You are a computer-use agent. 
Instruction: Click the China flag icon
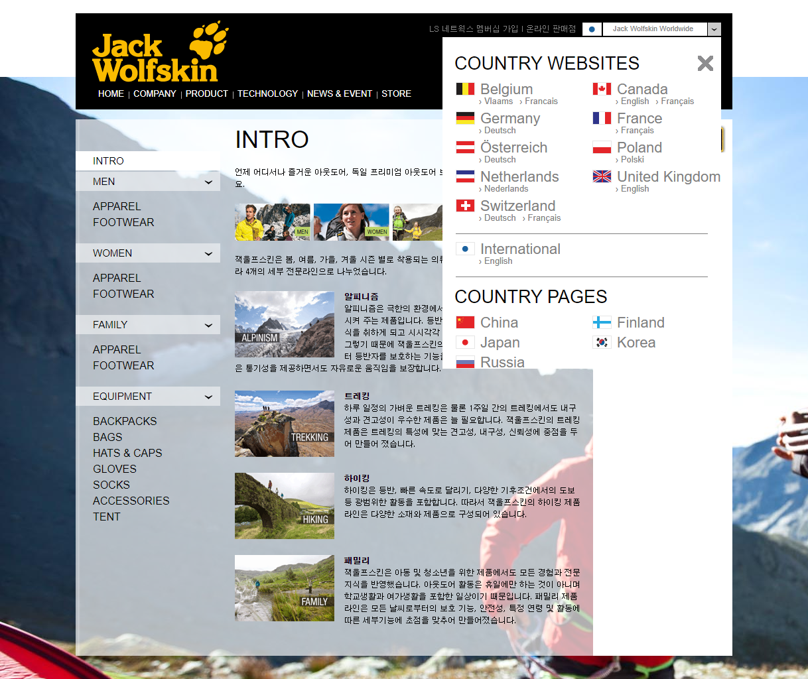[465, 322]
